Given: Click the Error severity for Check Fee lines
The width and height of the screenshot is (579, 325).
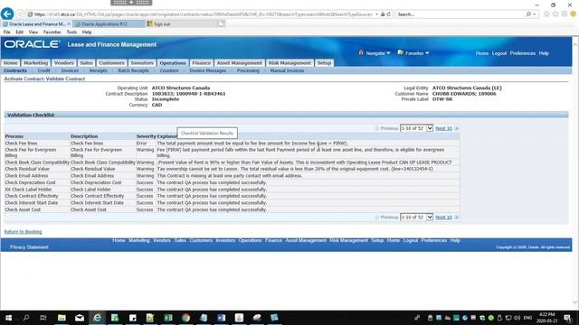Looking at the screenshot, I should coord(142,143).
